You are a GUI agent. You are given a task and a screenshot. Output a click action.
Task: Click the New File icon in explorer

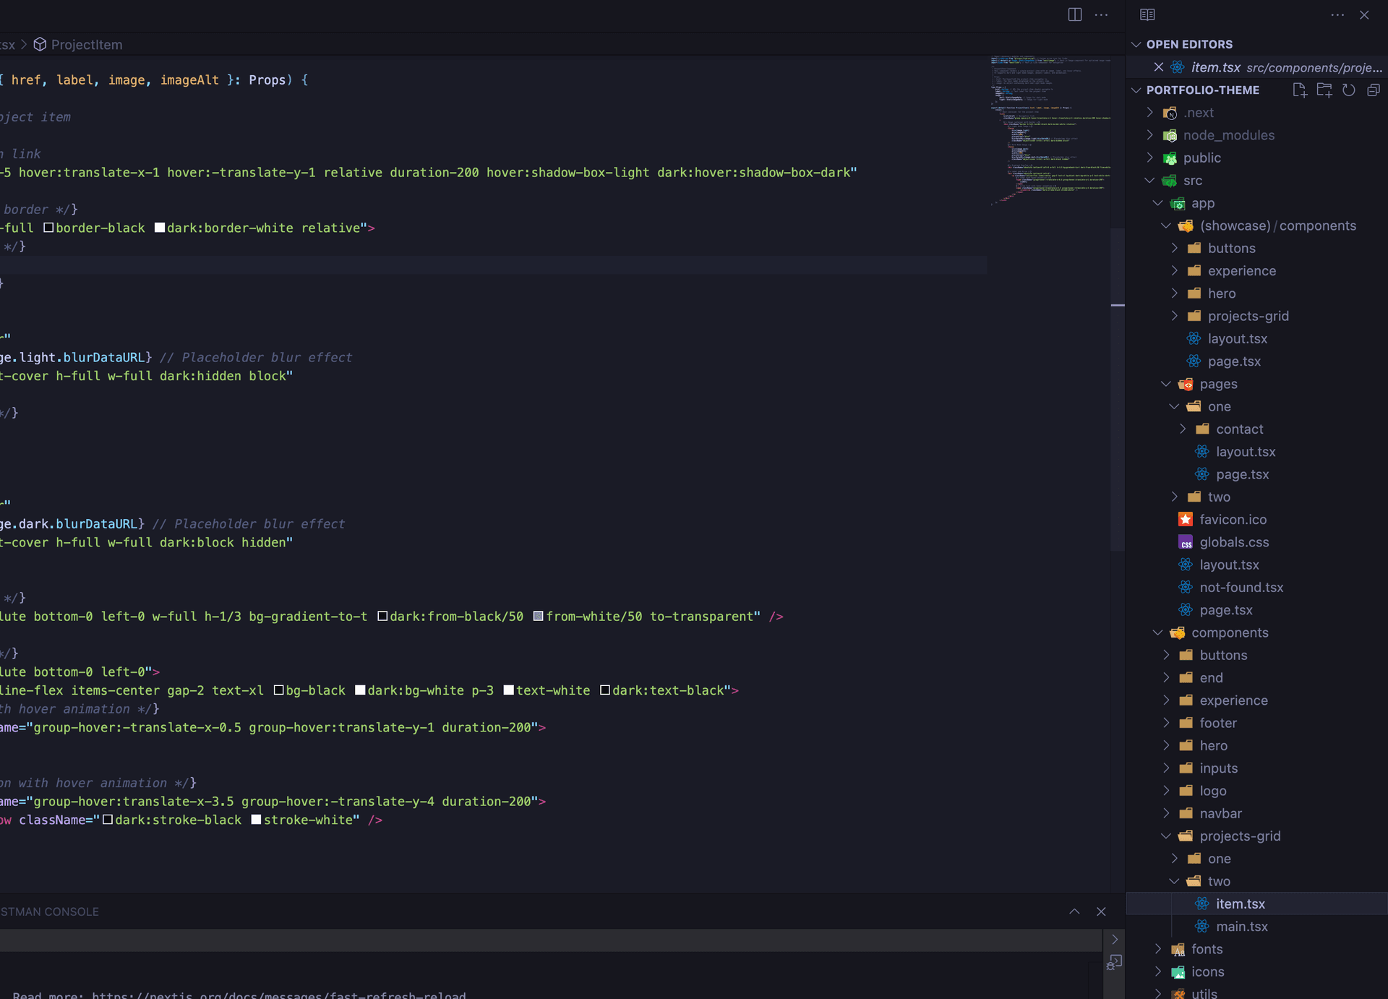[x=1299, y=90]
